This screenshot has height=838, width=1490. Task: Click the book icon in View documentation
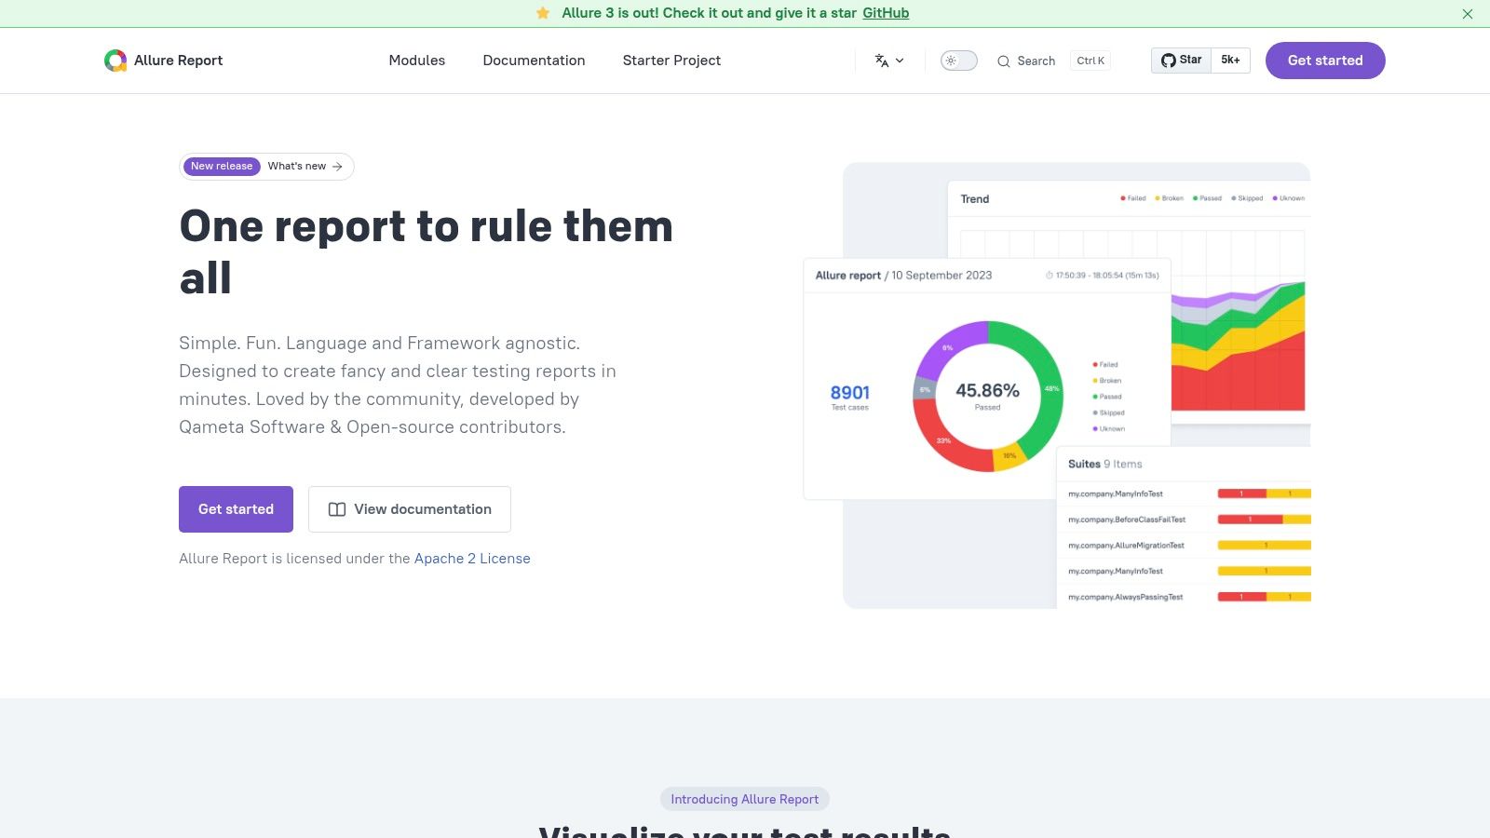(x=337, y=509)
